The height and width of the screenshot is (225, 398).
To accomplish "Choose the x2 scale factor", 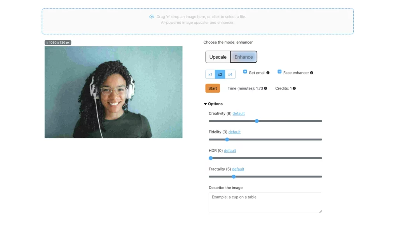I will click(220, 74).
